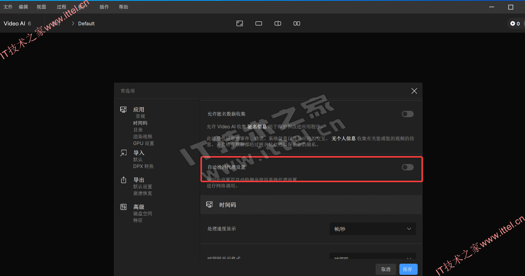This screenshot has width=525, height=276.
Task: Click the 导入 section icon in sidebar
Action: click(123, 153)
